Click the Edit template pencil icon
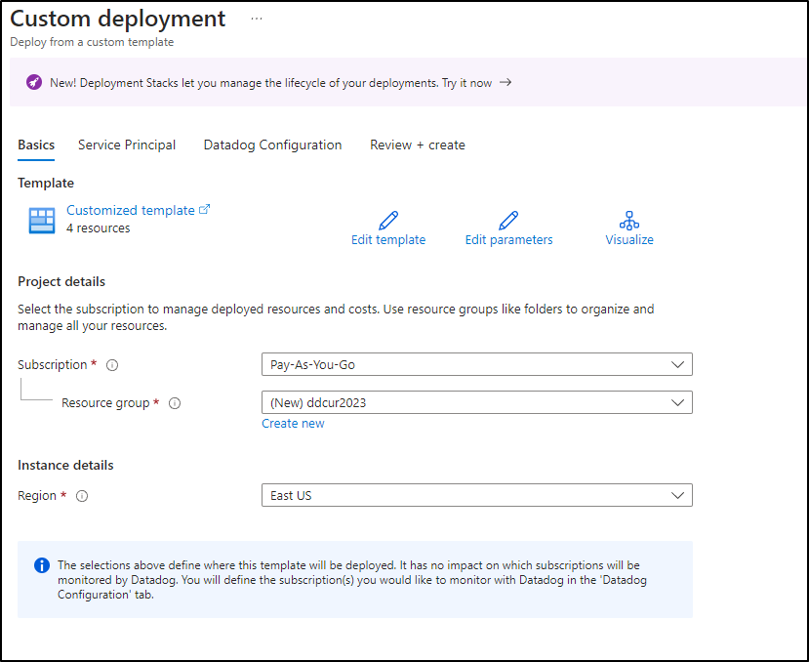The height and width of the screenshot is (662, 809). (x=388, y=220)
